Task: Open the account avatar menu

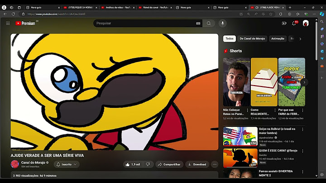Action: click(x=306, y=23)
